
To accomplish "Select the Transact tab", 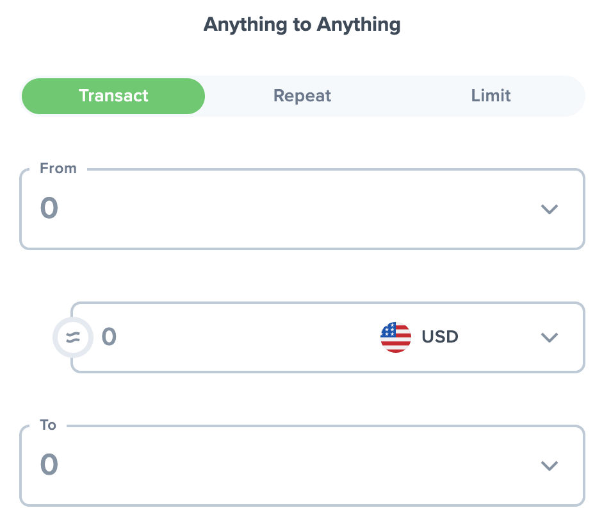I will pyautogui.click(x=113, y=96).
